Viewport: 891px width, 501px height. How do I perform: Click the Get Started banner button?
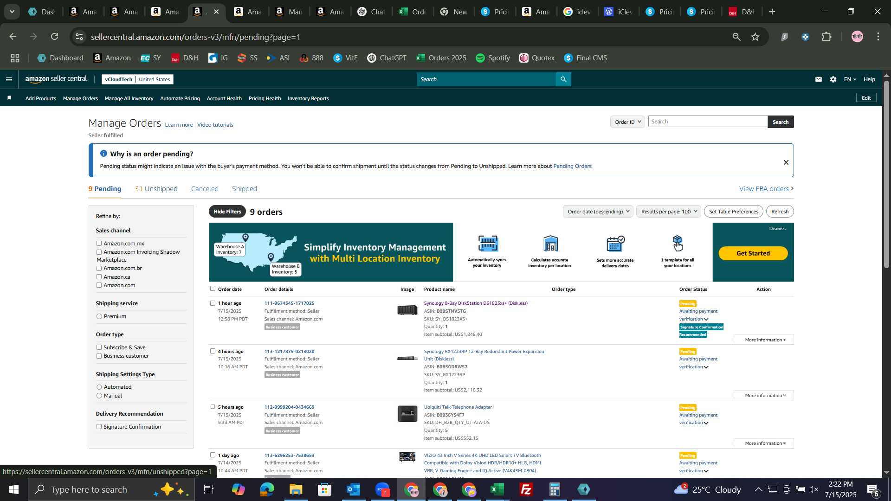tap(753, 253)
